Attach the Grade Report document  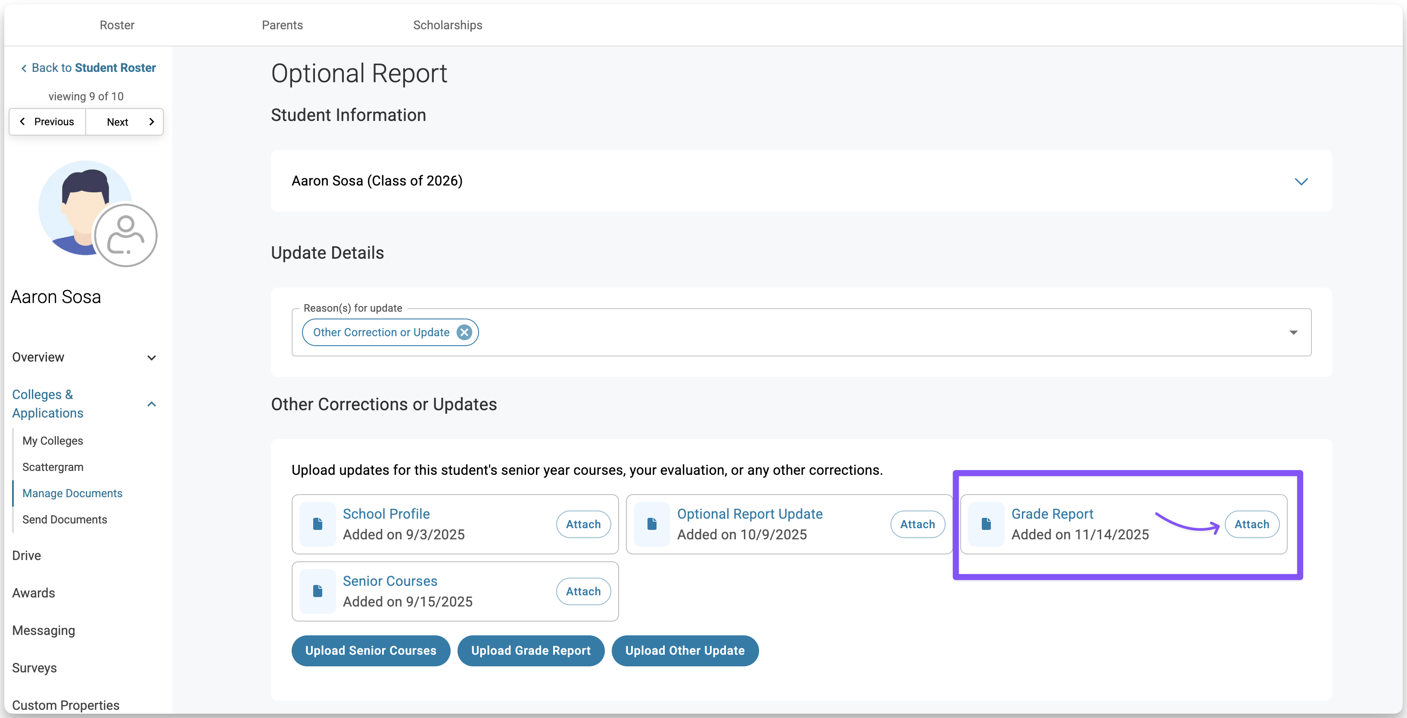1251,524
